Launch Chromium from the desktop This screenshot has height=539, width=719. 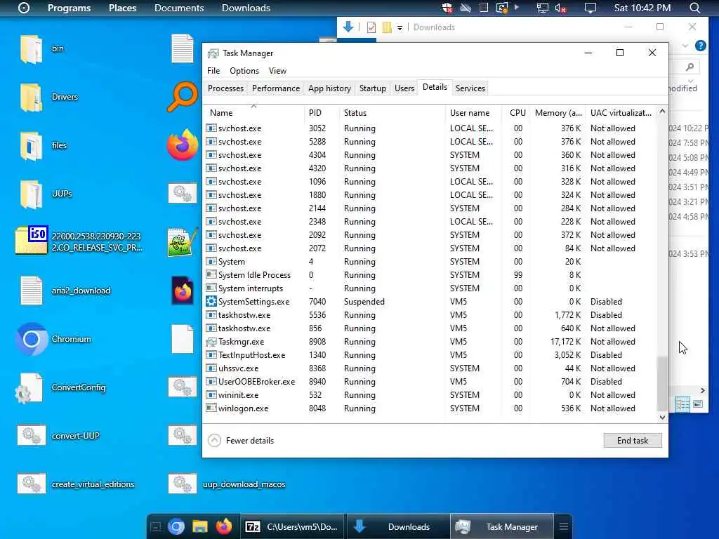31,339
